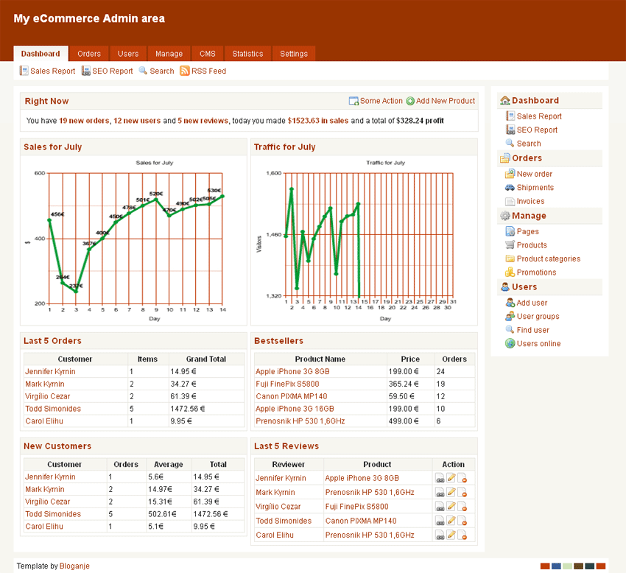Open the Statistics tab

(247, 54)
